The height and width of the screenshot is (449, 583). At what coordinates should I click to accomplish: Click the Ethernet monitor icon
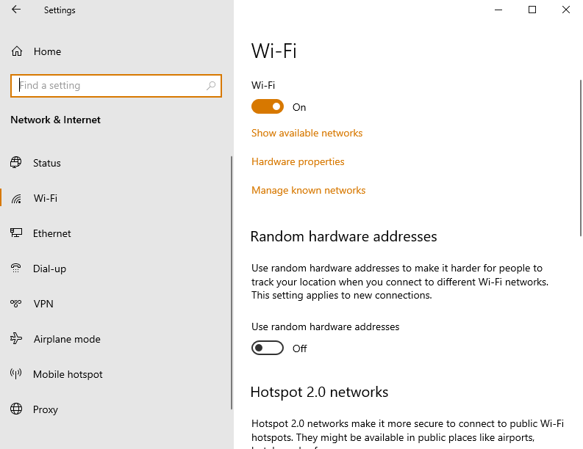[x=16, y=233]
